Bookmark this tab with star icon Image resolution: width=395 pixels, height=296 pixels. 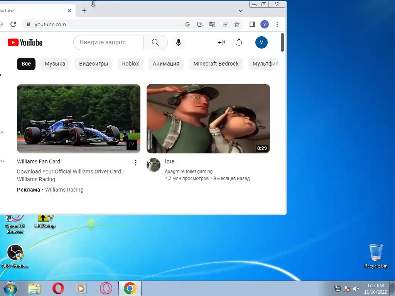click(237, 24)
